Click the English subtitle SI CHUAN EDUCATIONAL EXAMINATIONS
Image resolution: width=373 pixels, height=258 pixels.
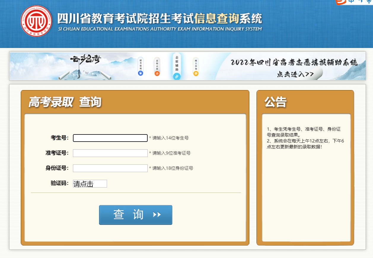pos(160,29)
